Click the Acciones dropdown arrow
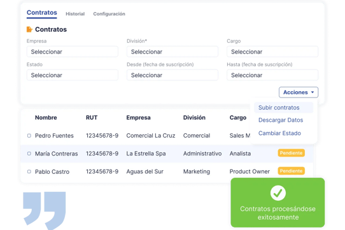 point(313,92)
